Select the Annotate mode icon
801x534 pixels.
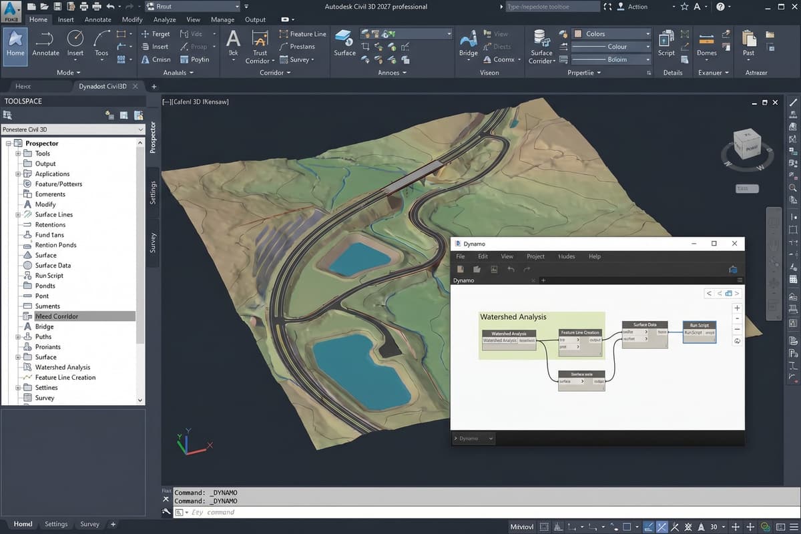point(45,43)
